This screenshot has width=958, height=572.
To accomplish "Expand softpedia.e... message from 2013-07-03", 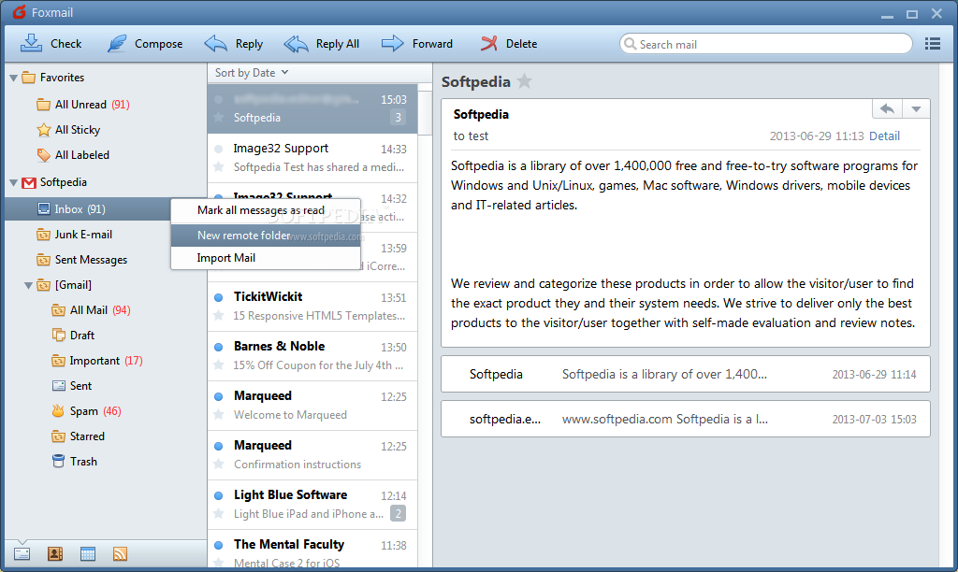I will coord(686,419).
